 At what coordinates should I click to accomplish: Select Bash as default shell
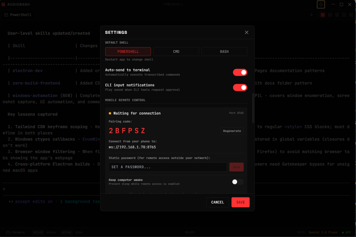(x=224, y=52)
